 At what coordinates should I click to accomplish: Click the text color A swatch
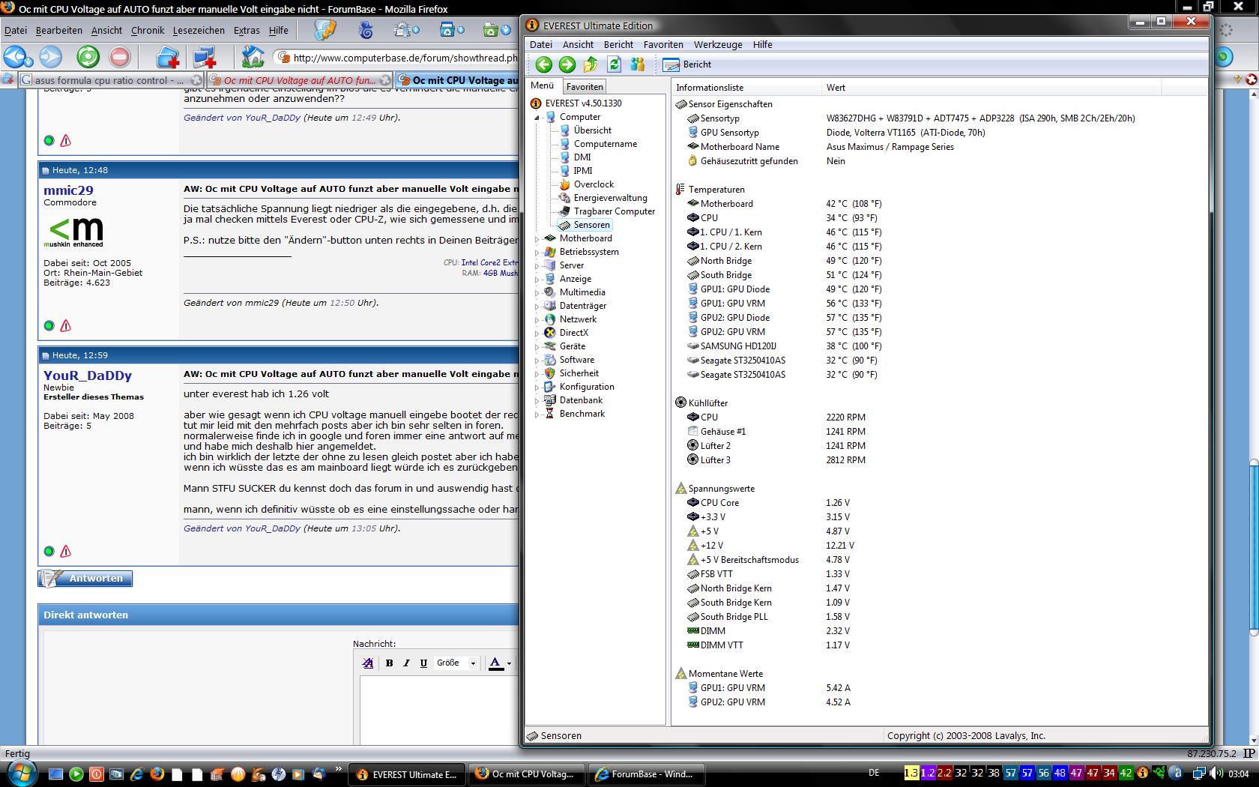point(495,663)
